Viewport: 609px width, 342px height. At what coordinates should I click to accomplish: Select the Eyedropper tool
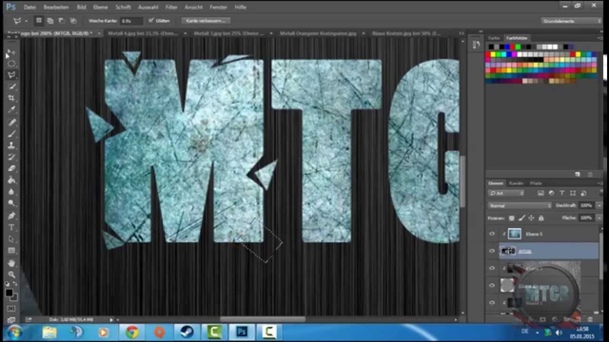pyautogui.click(x=11, y=110)
